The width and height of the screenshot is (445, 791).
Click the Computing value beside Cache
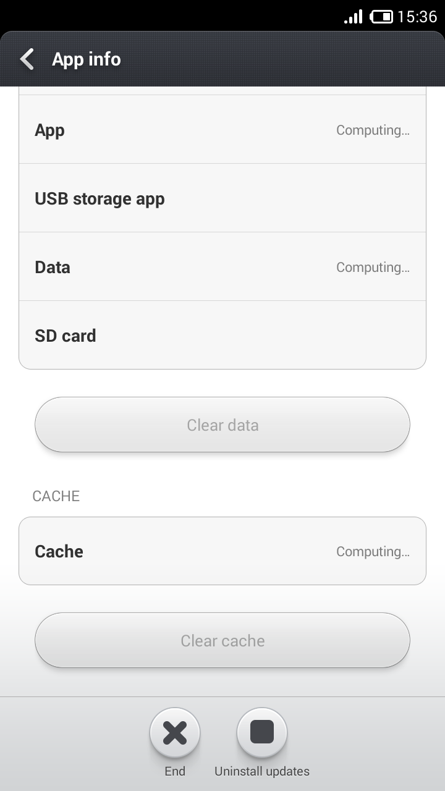(373, 552)
